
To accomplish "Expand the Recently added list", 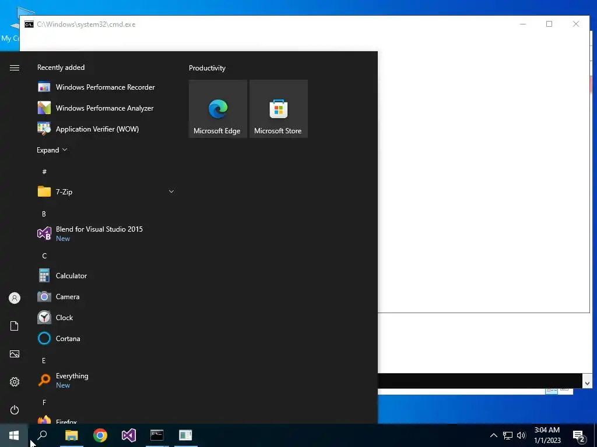I will coord(52,150).
